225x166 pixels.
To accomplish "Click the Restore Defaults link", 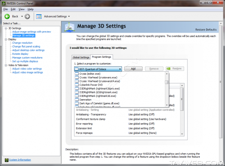I will [206, 30].
